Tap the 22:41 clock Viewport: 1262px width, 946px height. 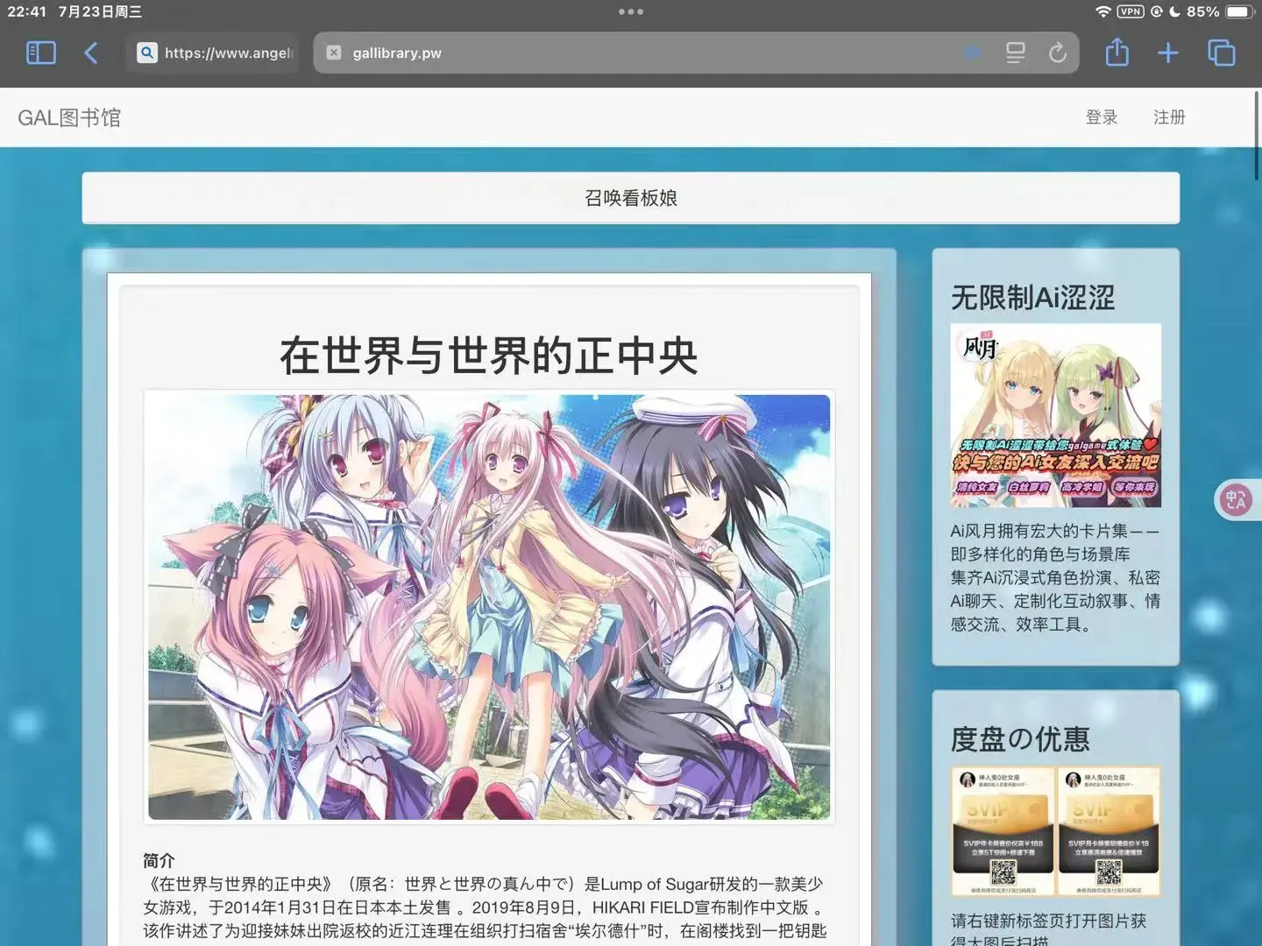click(x=26, y=11)
